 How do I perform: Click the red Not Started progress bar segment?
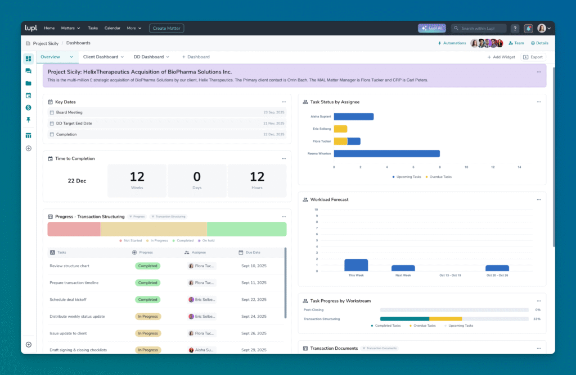(x=74, y=230)
